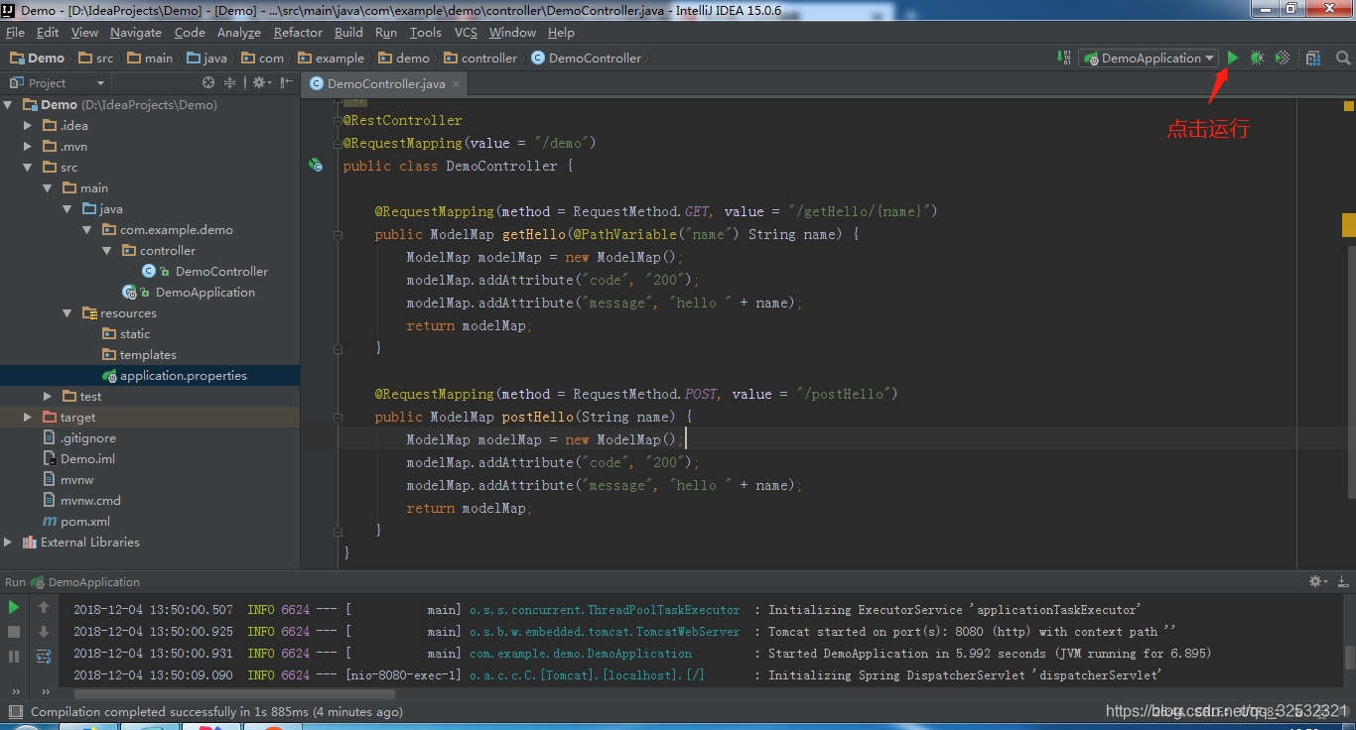Open the DemoApplication run configuration dropdown
The width and height of the screenshot is (1356, 730).
pos(1149,58)
